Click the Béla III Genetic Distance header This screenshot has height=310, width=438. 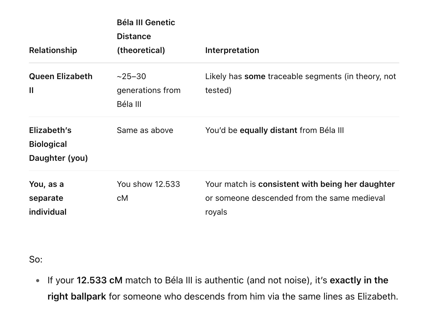coord(146,36)
